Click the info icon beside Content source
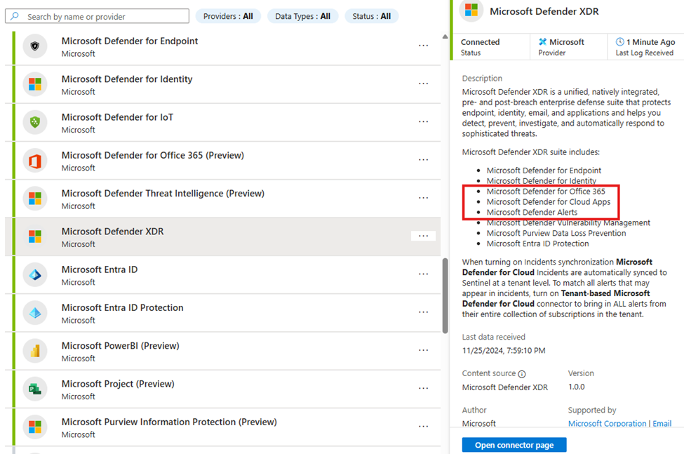 pos(522,374)
